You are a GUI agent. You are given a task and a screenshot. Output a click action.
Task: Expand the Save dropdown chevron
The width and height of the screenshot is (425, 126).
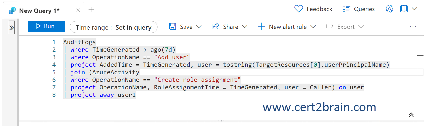(x=199, y=27)
